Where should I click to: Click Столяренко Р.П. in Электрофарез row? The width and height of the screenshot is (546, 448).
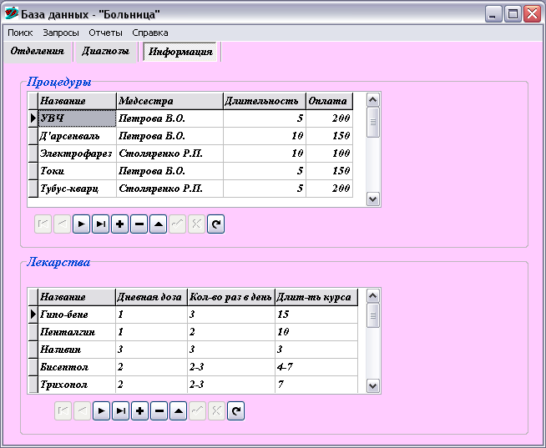click(x=169, y=154)
